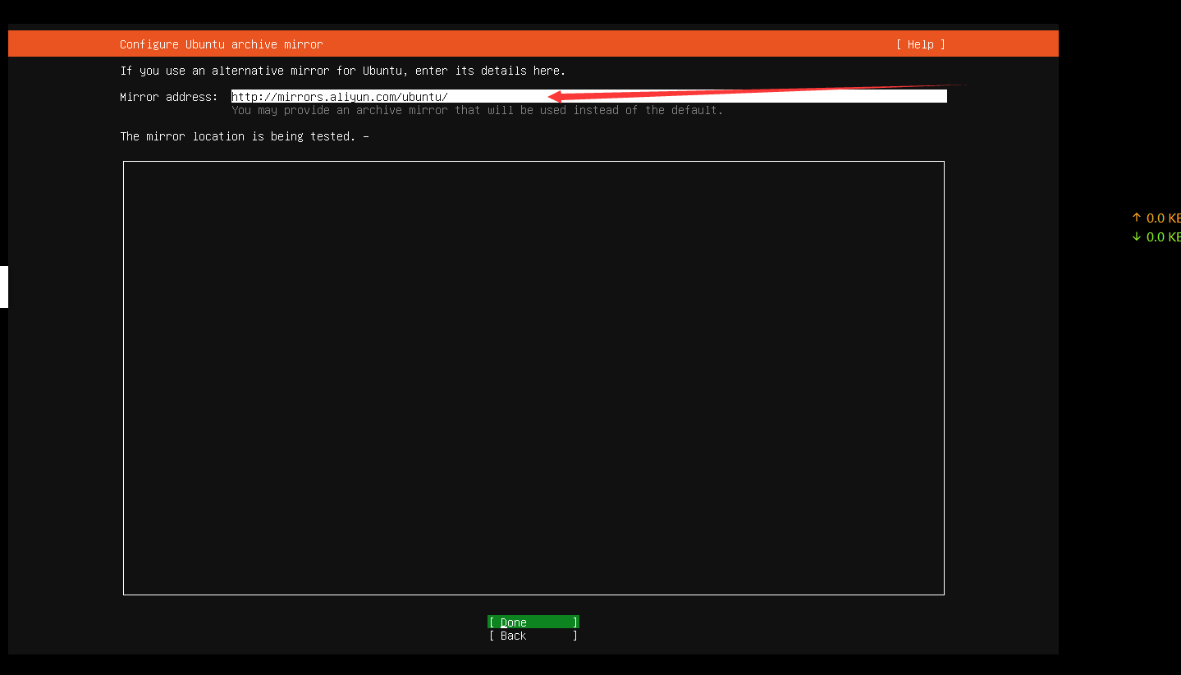Viewport: 1181px width, 675px height.
Task: Go back with the Back button
Action: pos(533,636)
